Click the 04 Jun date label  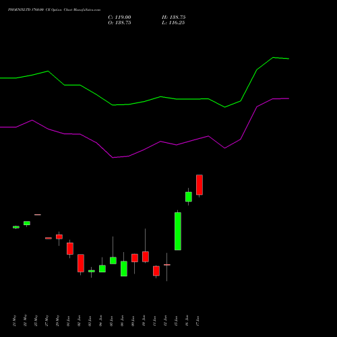pos(101,321)
